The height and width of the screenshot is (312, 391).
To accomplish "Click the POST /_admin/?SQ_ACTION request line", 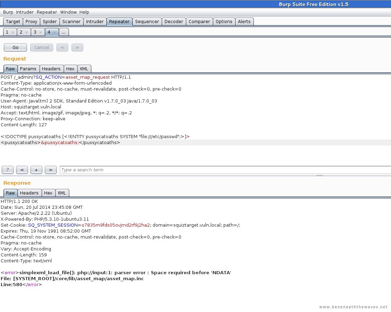I will click(x=66, y=77).
